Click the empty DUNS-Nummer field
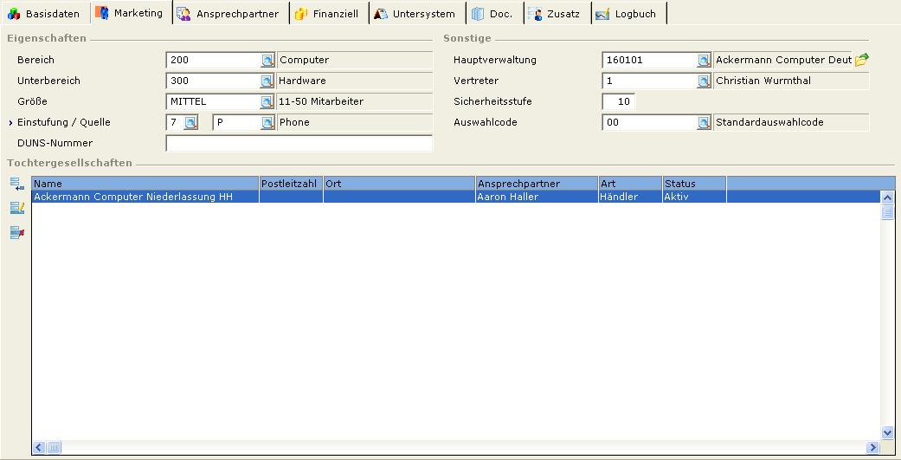 point(299,143)
